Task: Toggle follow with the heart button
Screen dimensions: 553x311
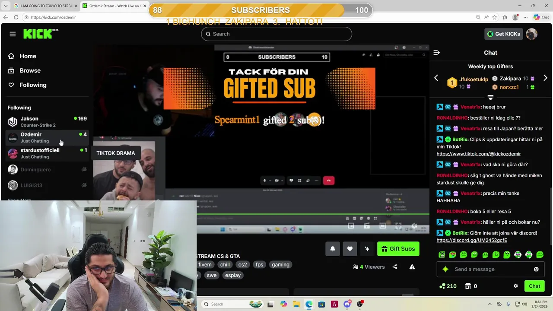Action: tap(350, 249)
